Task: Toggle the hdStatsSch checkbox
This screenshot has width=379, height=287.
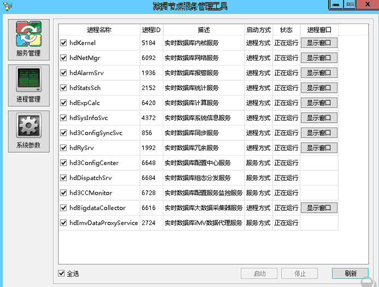Action: pos(63,88)
